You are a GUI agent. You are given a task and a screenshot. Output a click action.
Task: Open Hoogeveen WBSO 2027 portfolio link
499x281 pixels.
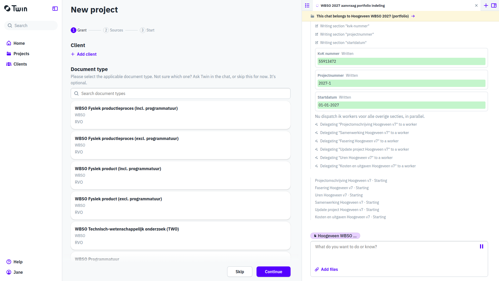click(366, 16)
